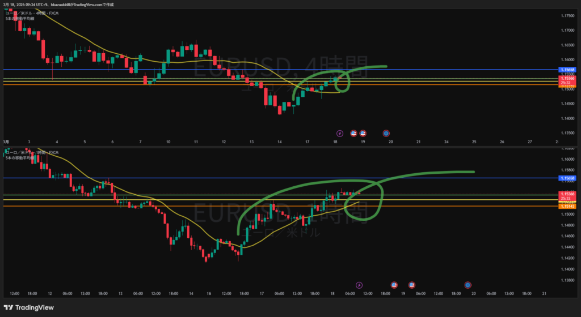Select the red 1.15366 current price label in the upper chart
Viewport: 581px width, 317px height.
tap(567, 78)
